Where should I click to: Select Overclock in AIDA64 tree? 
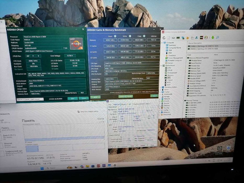[172, 55]
